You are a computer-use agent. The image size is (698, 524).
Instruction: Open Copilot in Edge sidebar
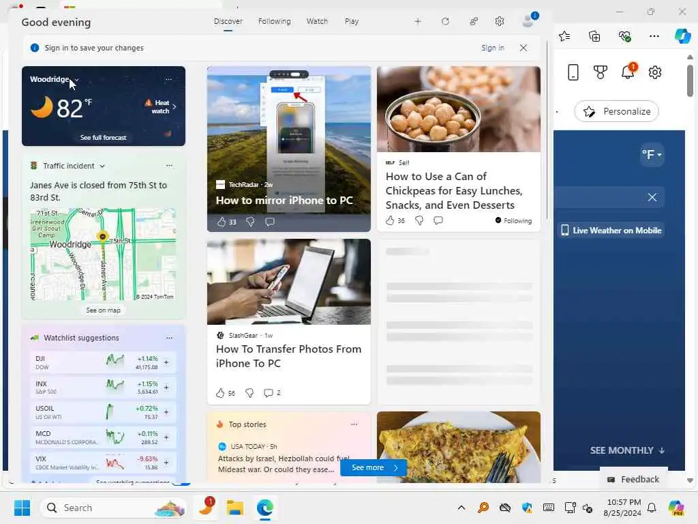click(682, 36)
